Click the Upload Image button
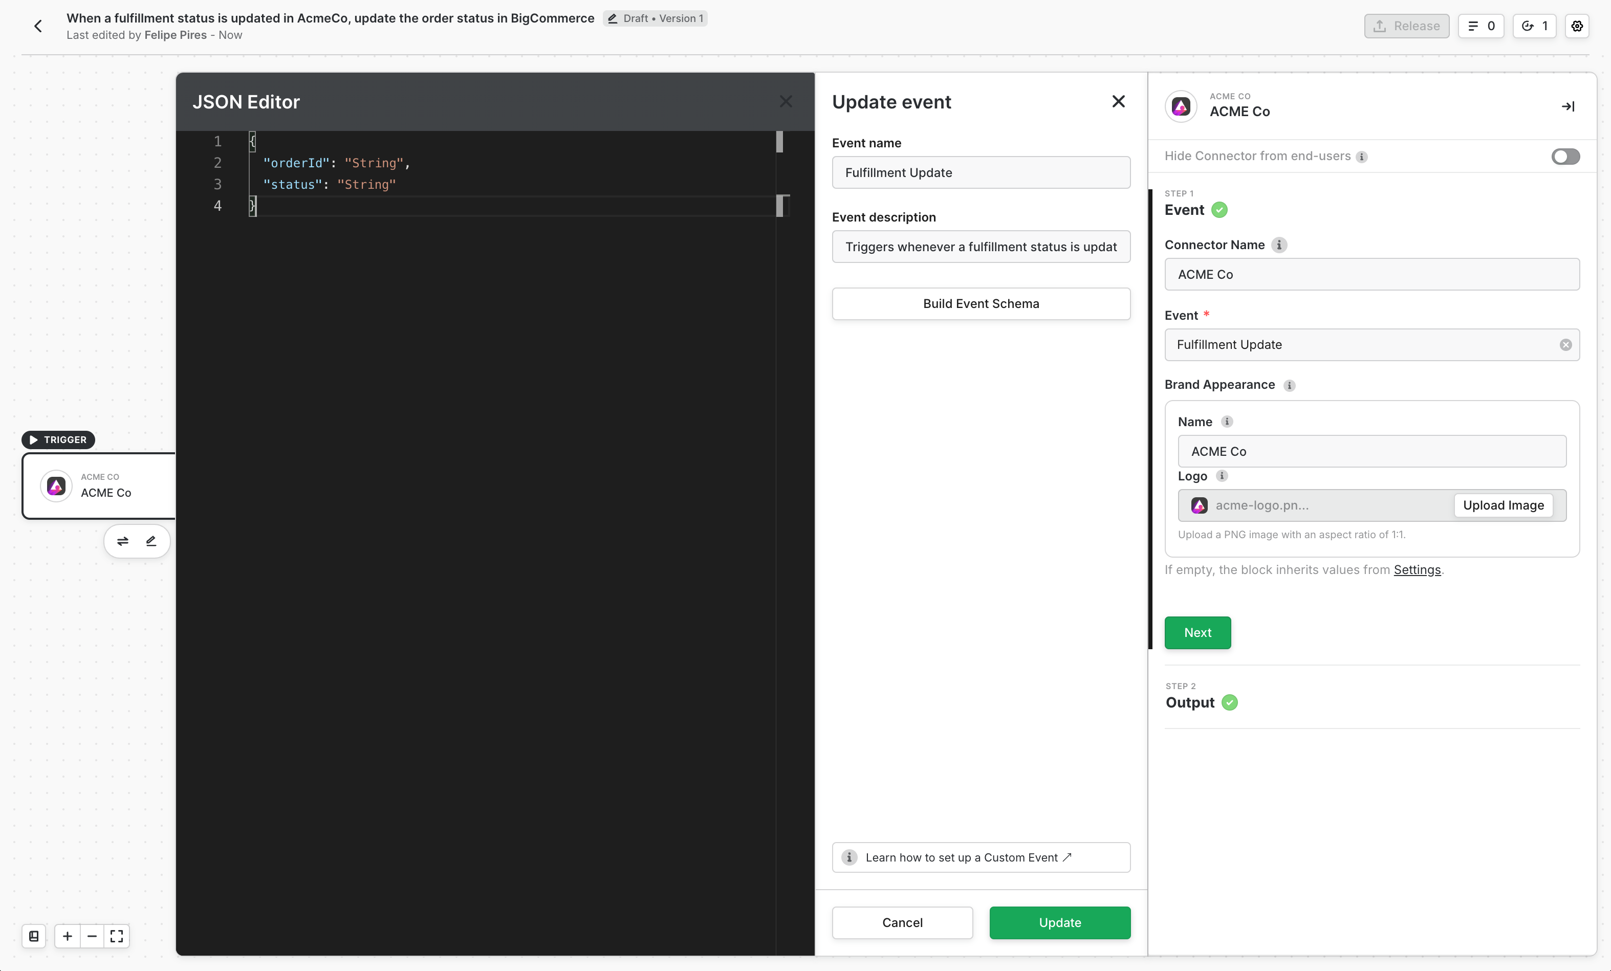 tap(1503, 505)
